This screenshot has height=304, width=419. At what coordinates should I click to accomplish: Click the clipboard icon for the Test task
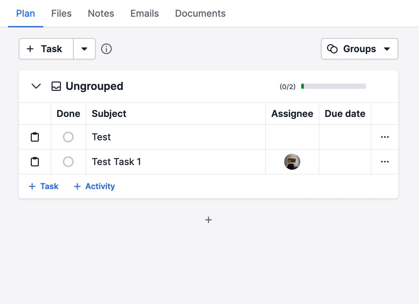point(35,137)
